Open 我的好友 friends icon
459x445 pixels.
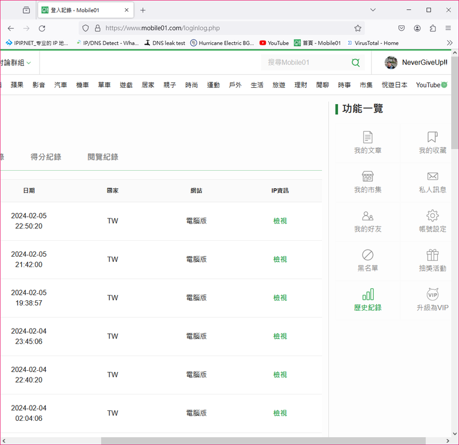tap(367, 216)
